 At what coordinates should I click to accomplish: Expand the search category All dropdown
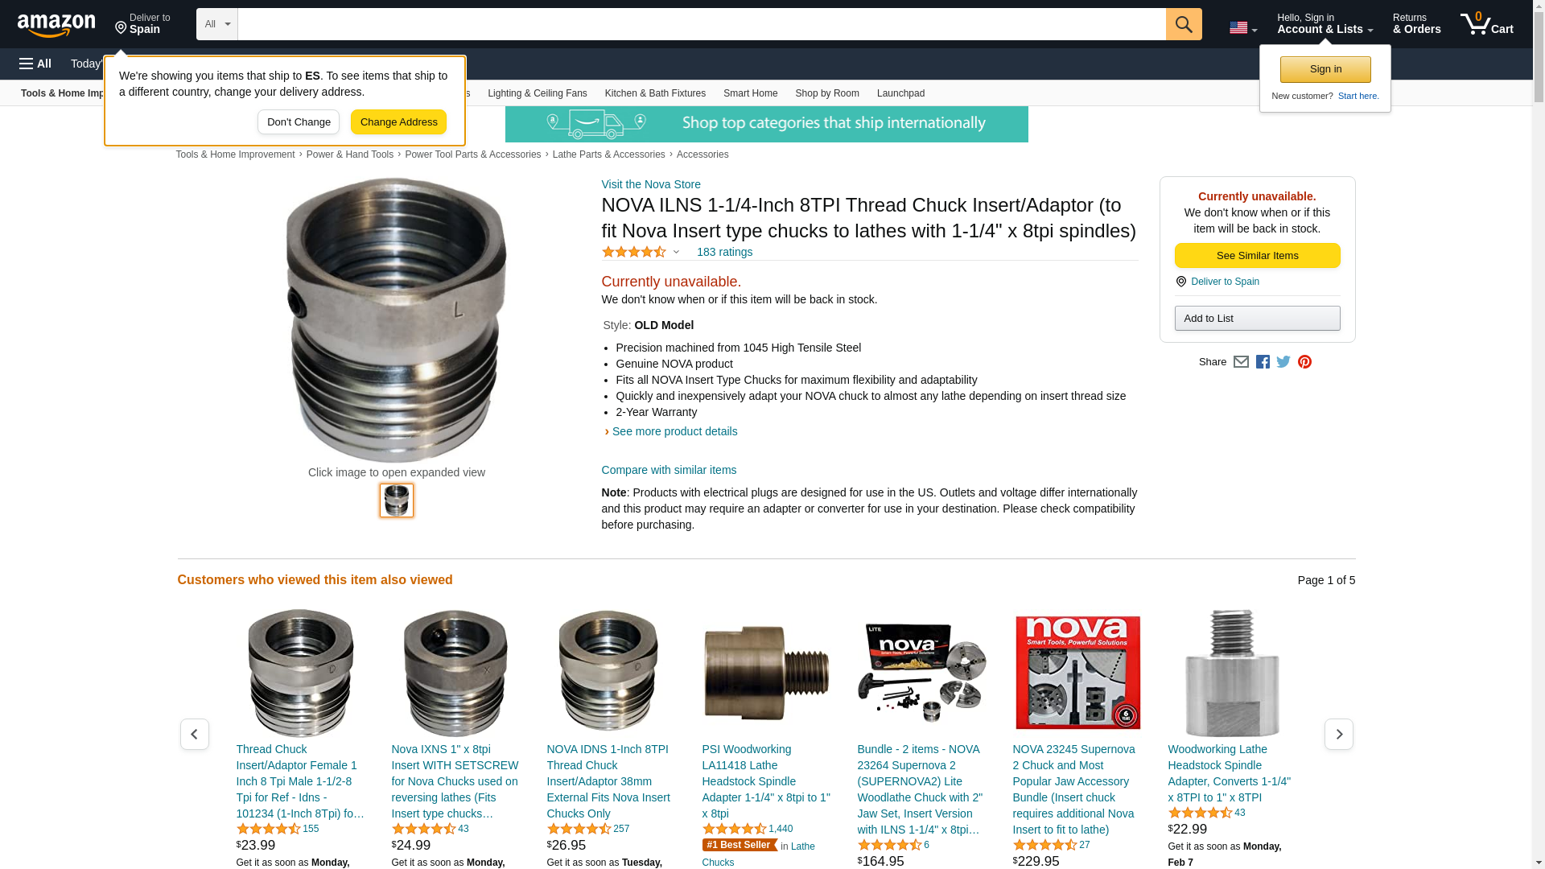217,24
